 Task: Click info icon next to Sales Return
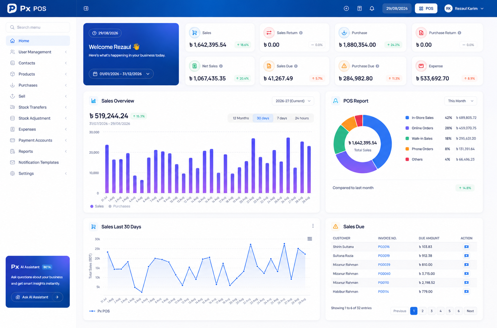point(301,33)
